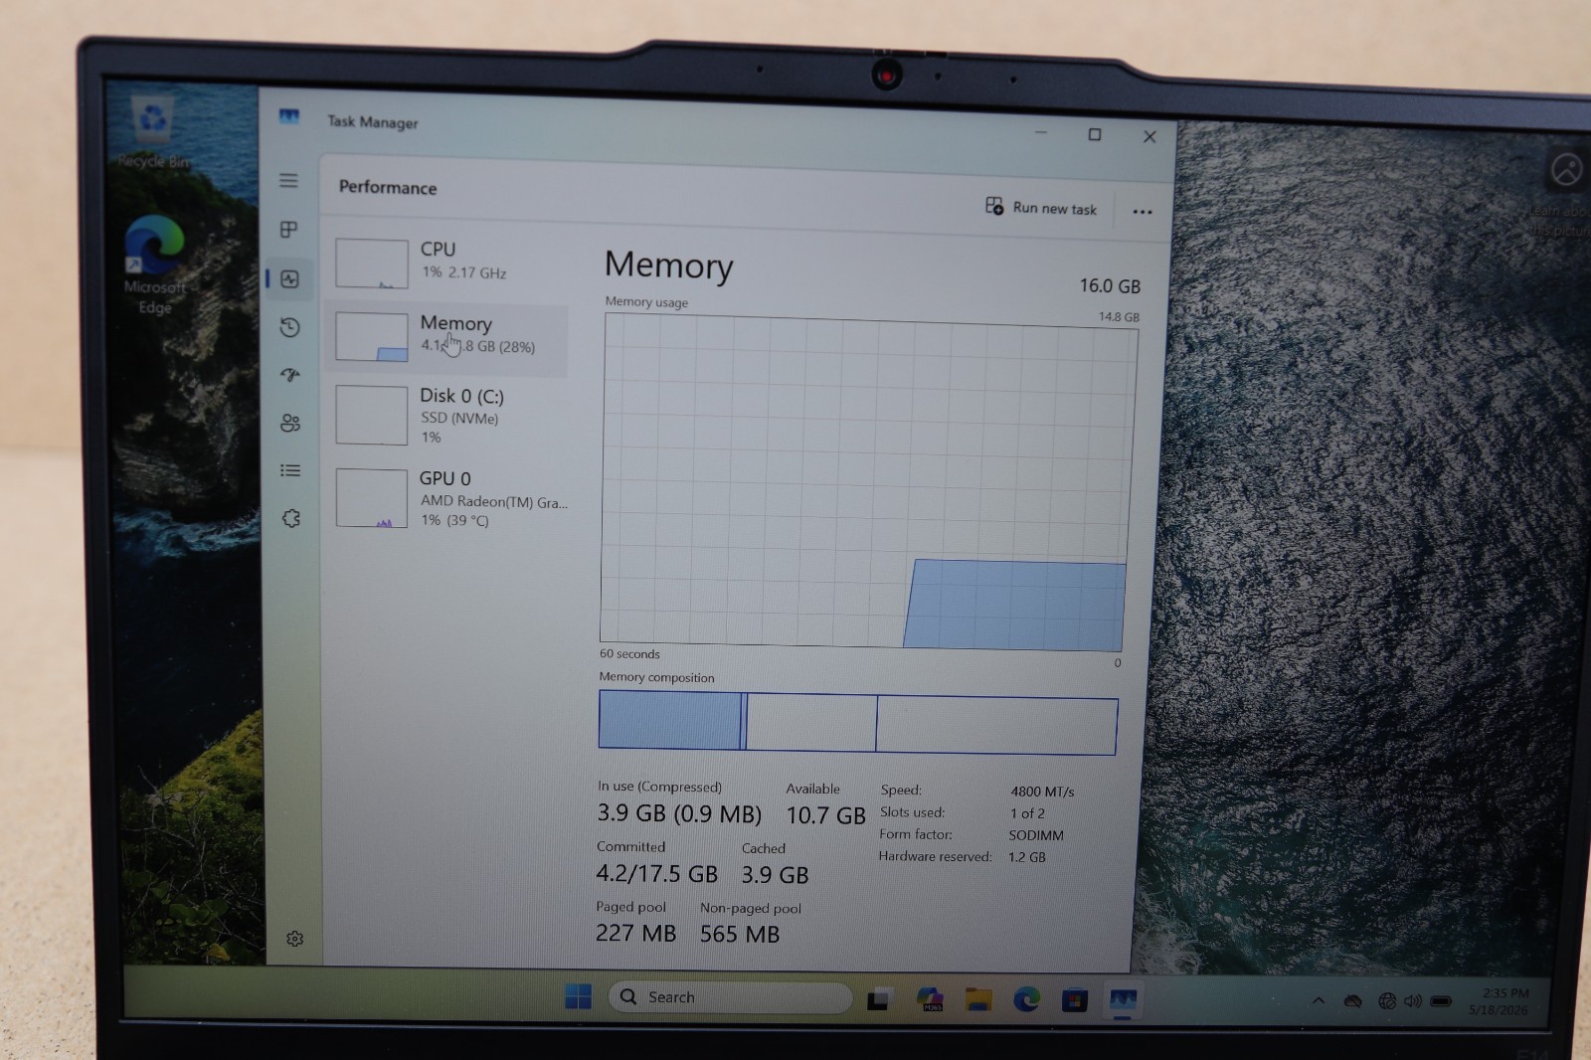1591x1060 pixels.
Task: Open the Services page from the sidebar
Action: coord(291,518)
